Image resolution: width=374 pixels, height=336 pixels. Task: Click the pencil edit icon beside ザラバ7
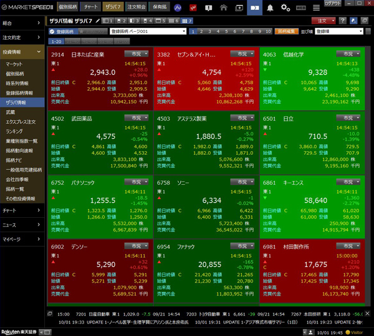[98, 21]
